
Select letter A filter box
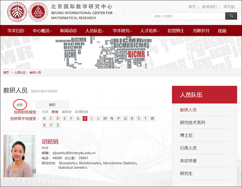tap(44, 119)
